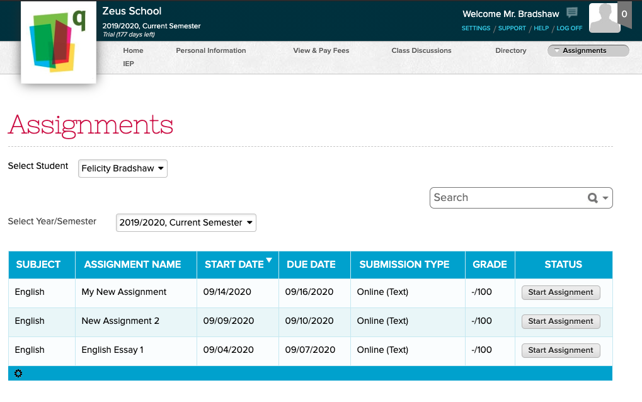The width and height of the screenshot is (642, 402).
Task: Click the notification count badge
Action: 624,14
